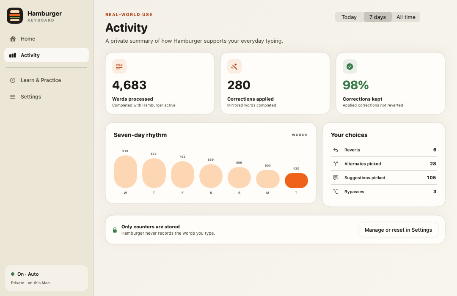457x296 pixels.
Task: Click the Alternates picked fork icon
Action: (x=336, y=164)
